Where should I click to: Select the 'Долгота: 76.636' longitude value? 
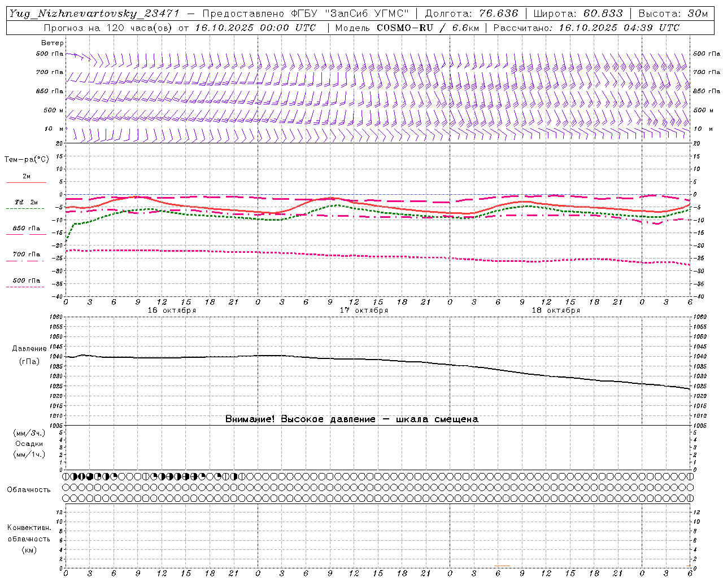tap(471, 14)
